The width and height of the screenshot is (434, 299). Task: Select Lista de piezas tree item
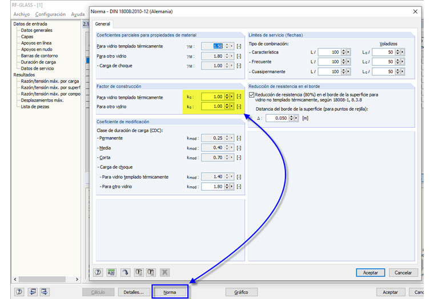[x=35, y=107]
